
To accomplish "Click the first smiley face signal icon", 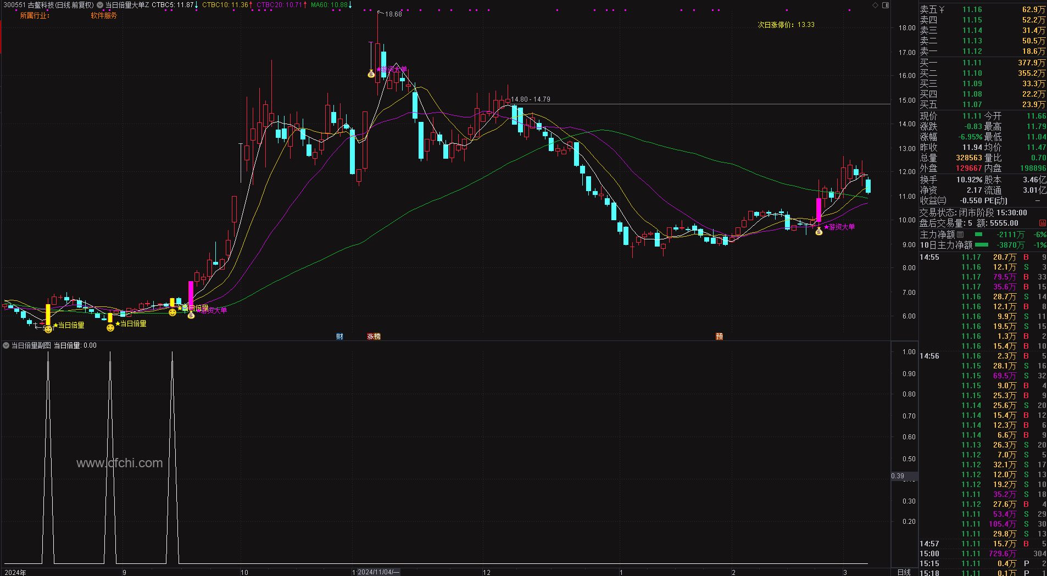I will pos(48,329).
